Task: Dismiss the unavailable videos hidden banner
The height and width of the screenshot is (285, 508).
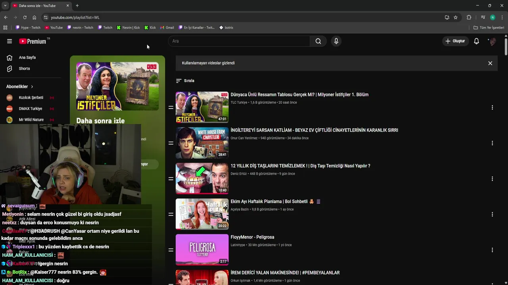Action: coord(490,63)
